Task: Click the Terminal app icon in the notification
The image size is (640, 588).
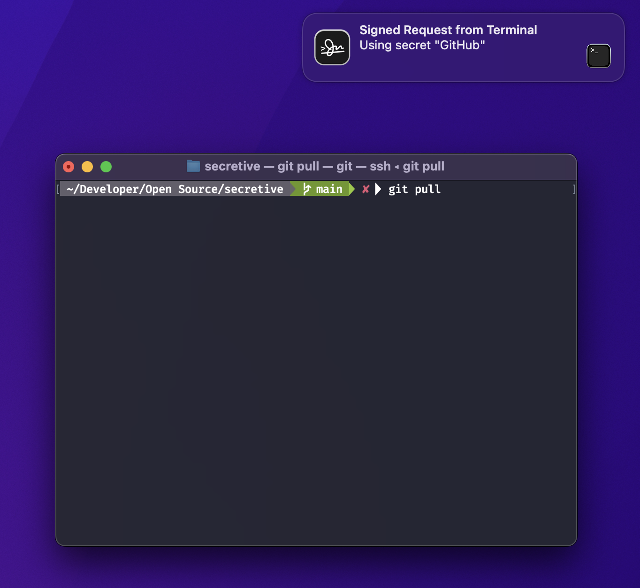Action: pyautogui.click(x=598, y=55)
